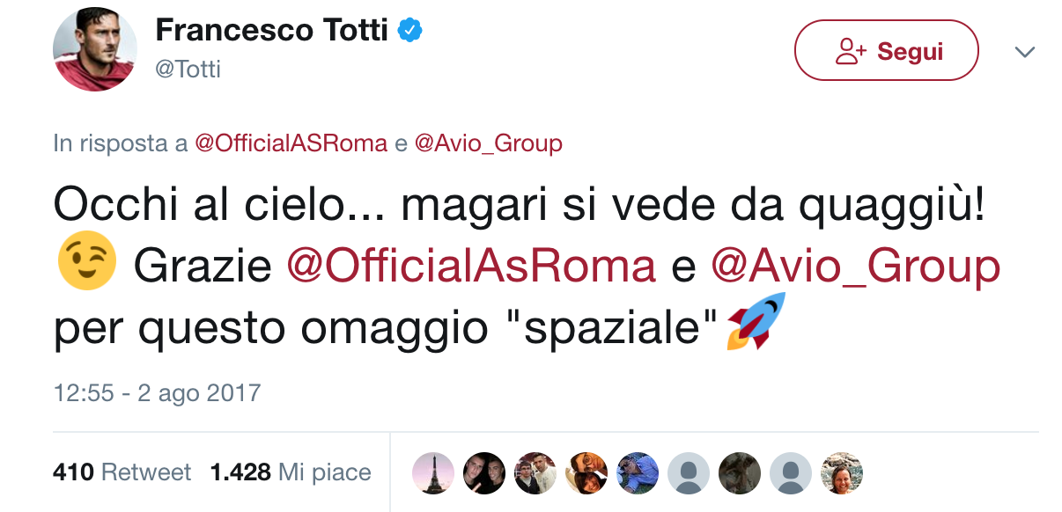Click @Avio_Group mention in tweet text
The width and height of the screenshot is (1062, 512).
coord(855,267)
